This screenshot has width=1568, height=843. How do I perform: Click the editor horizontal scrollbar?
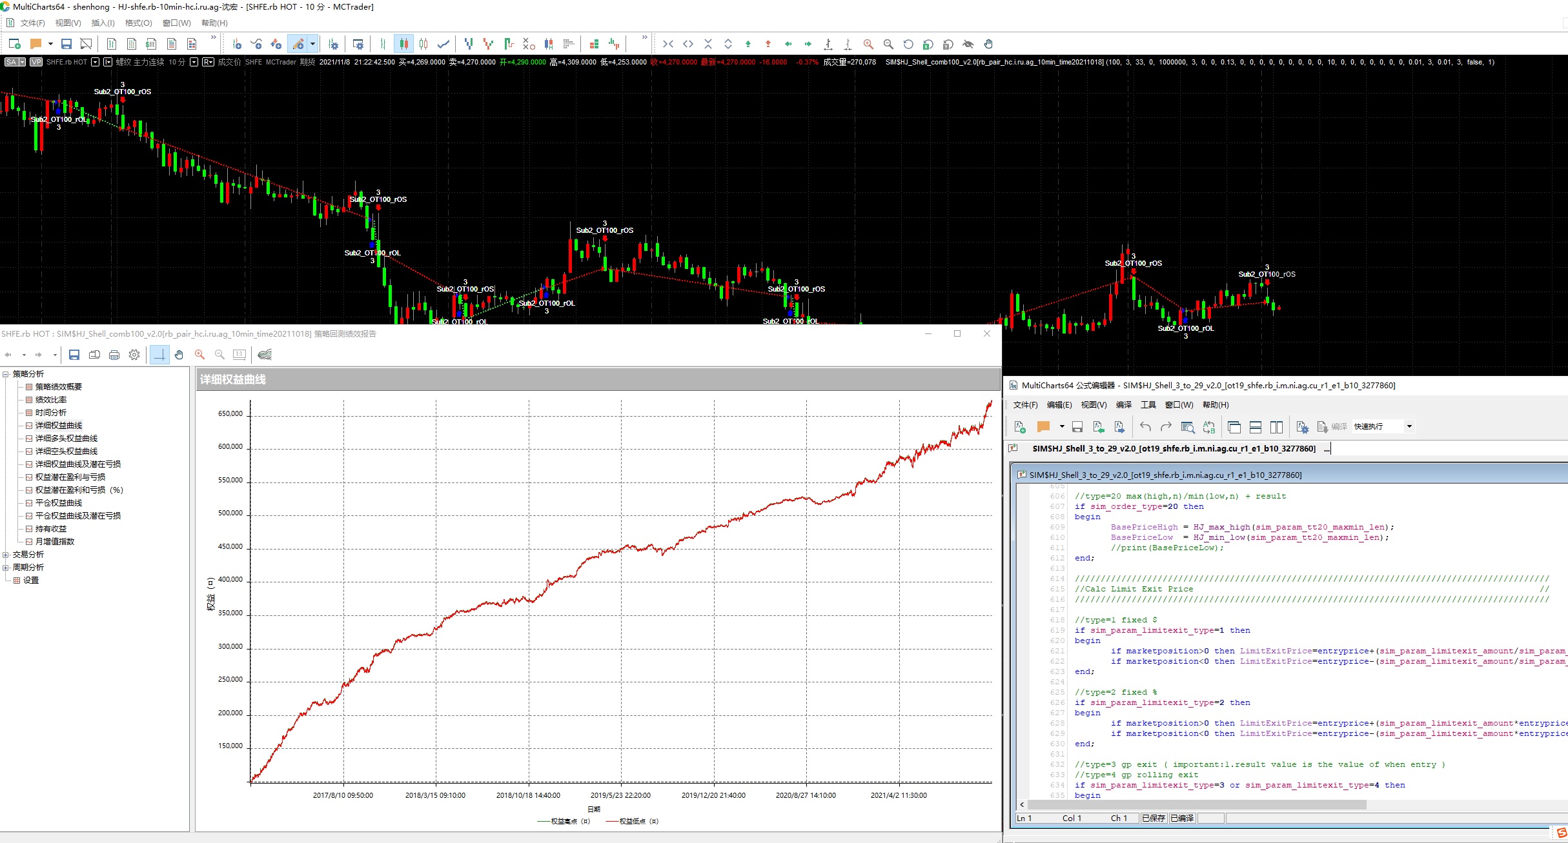[x=1194, y=804]
